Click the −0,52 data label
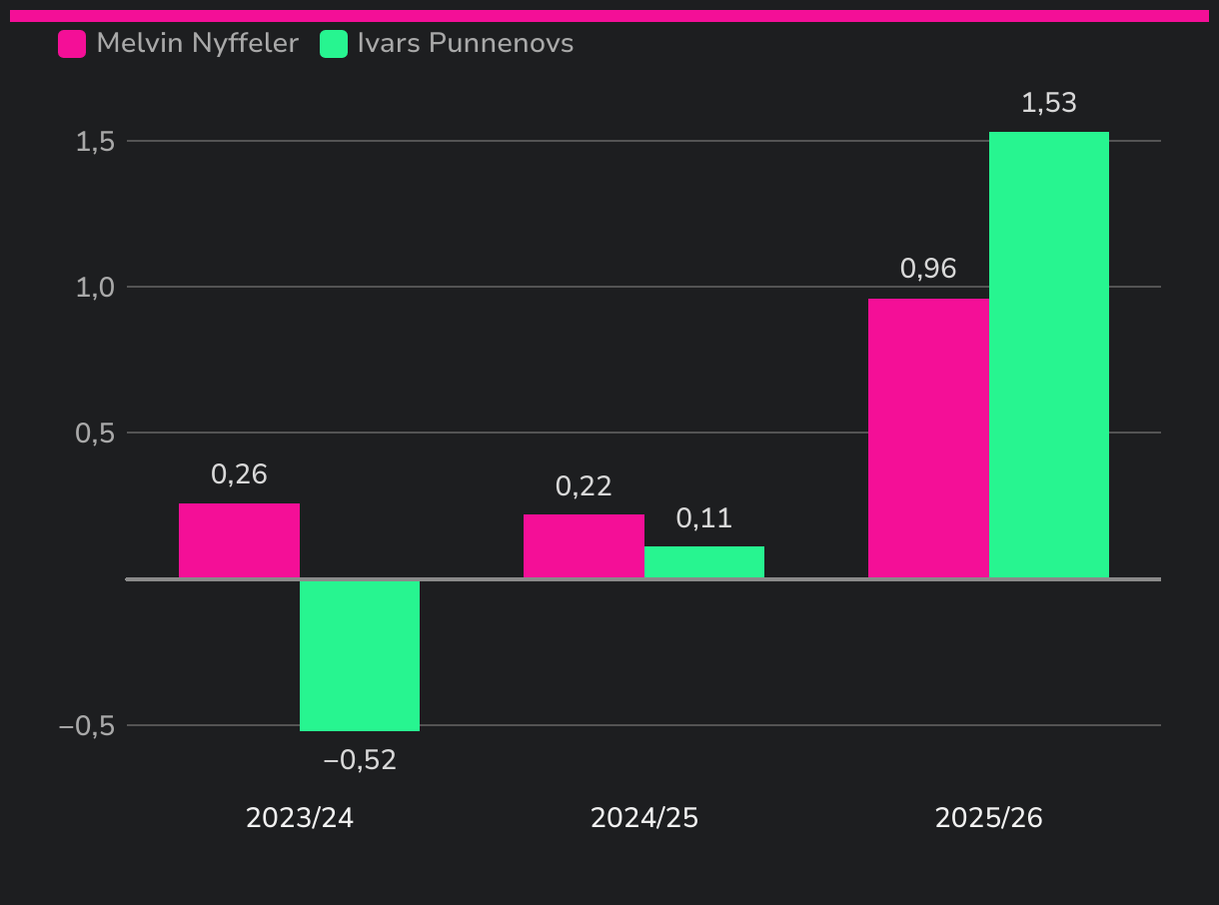The image size is (1219, 905). click(360, 760)
